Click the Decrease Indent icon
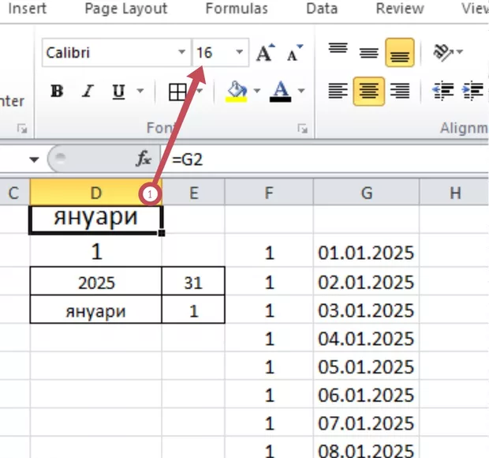The width and height of the screenshot is (489, 458). pos(442,91)
